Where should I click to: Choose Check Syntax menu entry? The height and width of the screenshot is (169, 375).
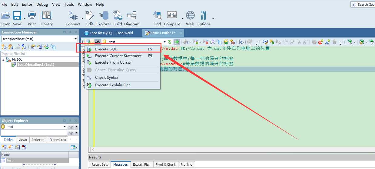tap(122, 78)
